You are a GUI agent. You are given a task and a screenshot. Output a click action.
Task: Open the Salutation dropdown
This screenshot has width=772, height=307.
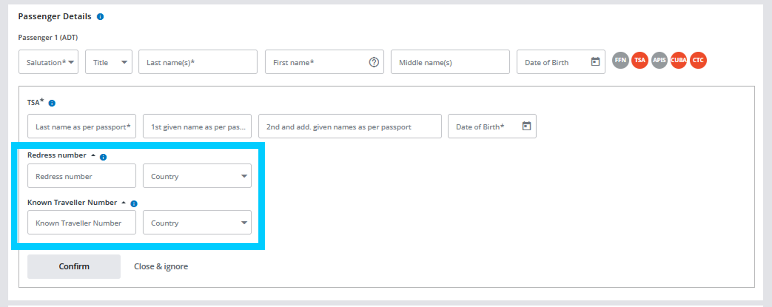pos(48,62)
